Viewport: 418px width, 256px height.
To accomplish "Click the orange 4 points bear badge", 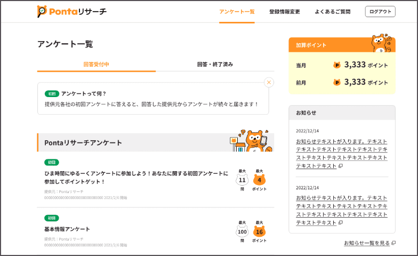I will (x=259, y=180).
